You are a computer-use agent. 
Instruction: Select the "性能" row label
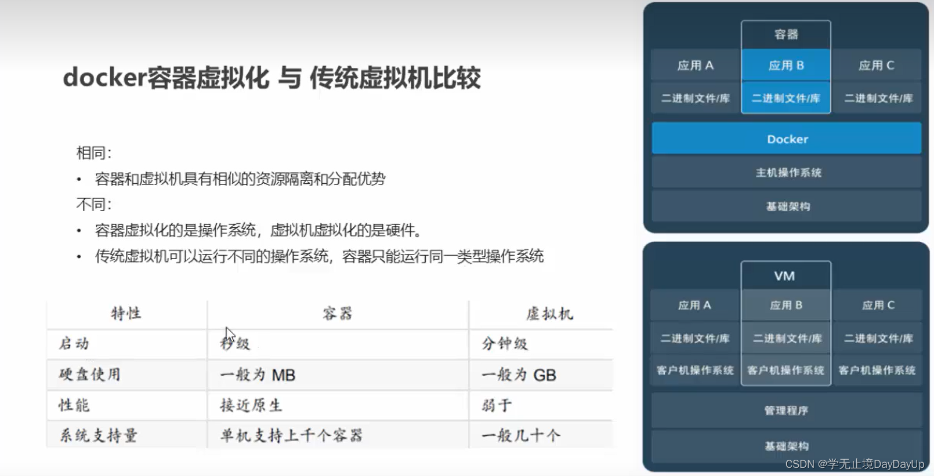pyautogui.click(x=74, y=405)
